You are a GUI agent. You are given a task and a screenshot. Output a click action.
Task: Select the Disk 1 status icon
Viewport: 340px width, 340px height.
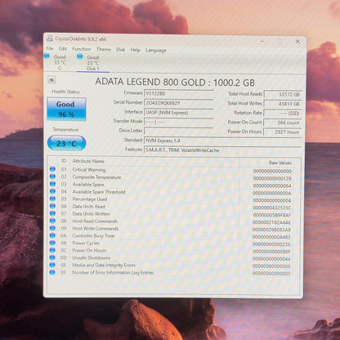pyautogui.click(x=80, y=56)
